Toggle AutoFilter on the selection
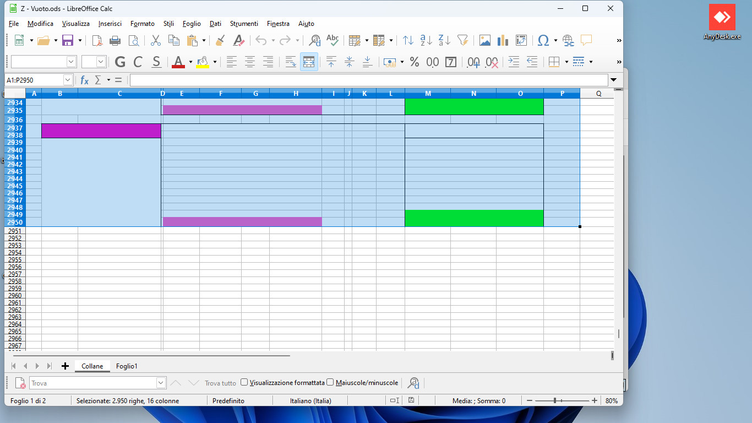This screenshot has width=752, height=423. [462, 40]
